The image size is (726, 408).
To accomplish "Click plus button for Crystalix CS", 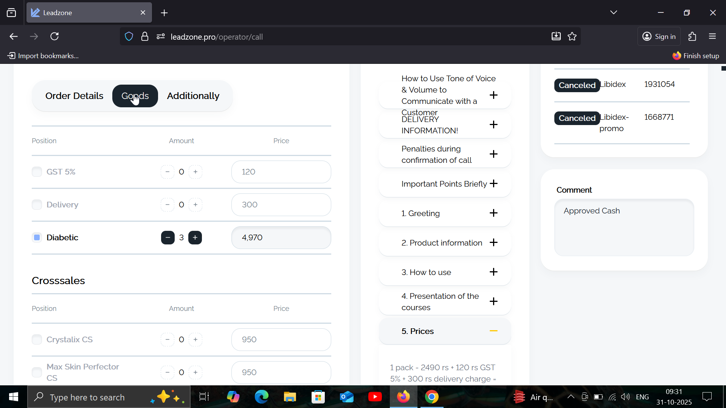I will [x=195, y=340].
